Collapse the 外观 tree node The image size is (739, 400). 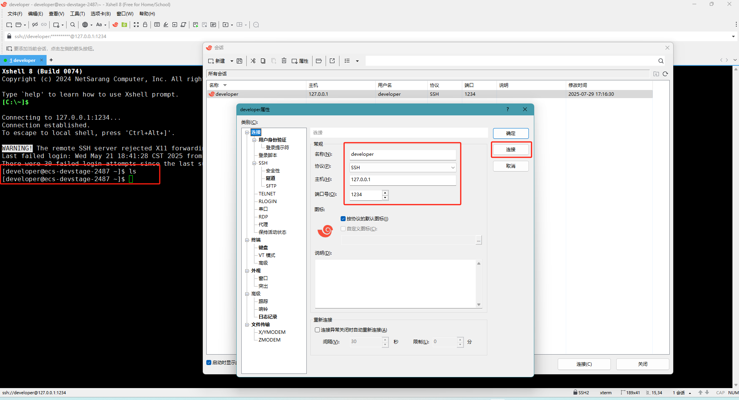click(247, 271)
